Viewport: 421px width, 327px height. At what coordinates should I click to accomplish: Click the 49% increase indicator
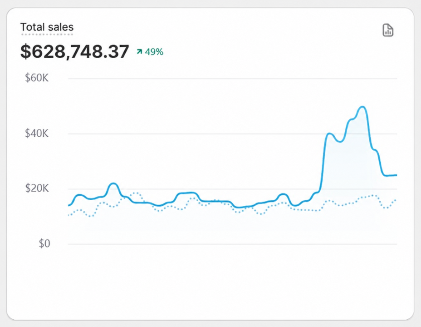click(x=150, y=52)
